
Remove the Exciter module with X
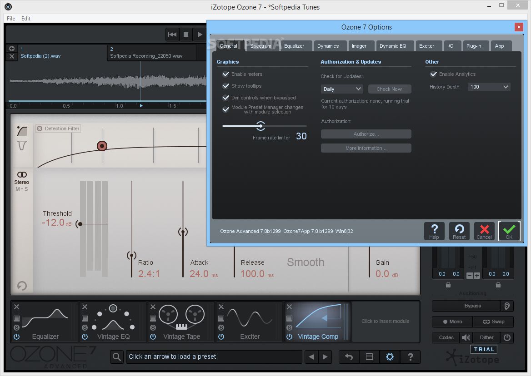click(x=221, y=307)
